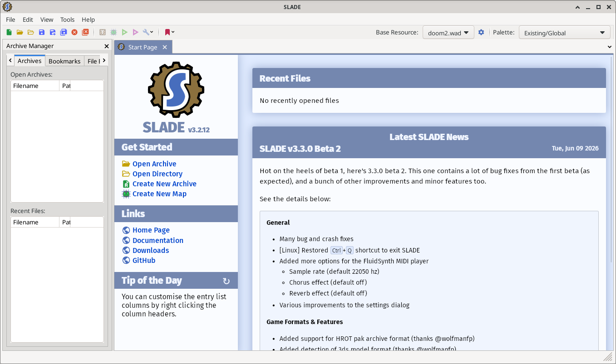Screen dimensions: 616x364
Task: Open the wrench tools dropdown arrow
Action: [x=152, y=32]
